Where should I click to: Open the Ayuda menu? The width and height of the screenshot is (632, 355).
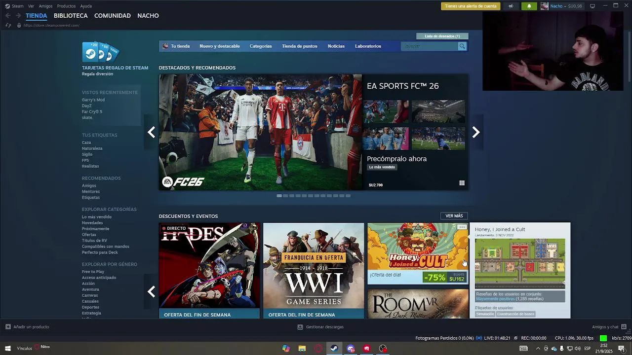[86, 6]
